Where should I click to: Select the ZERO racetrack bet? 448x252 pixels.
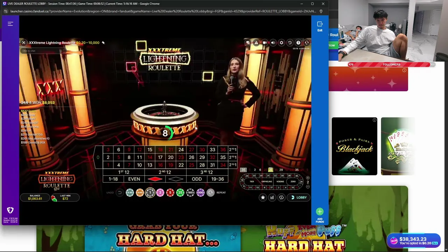293,182
